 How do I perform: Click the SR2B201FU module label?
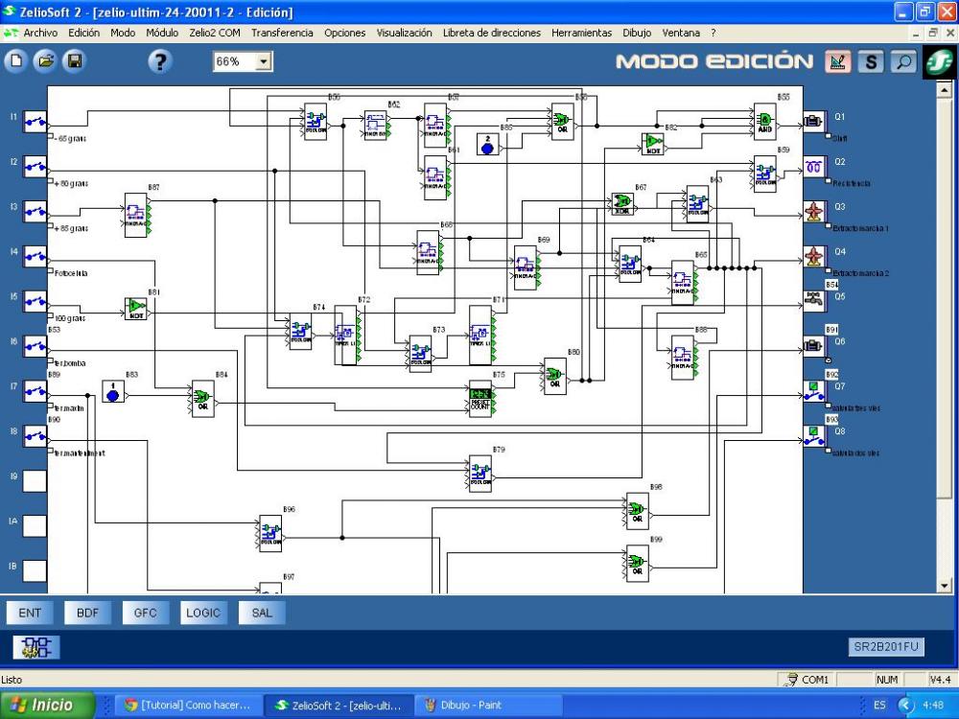click(x=885, y=647)
